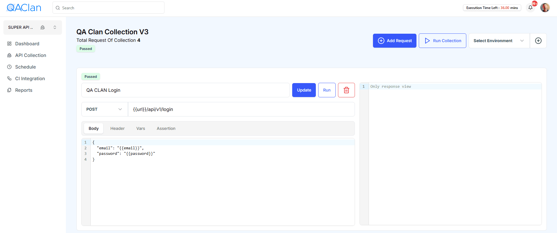Click the request's Passed status badge
The height and width of the screenshot is (233, 557).
[91, 77]
